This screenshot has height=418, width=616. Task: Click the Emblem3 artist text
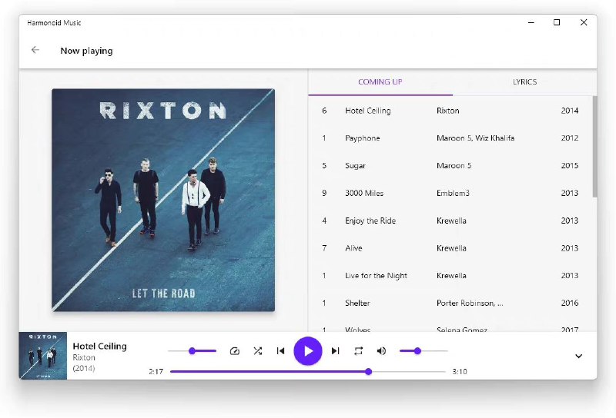point(453,193)
